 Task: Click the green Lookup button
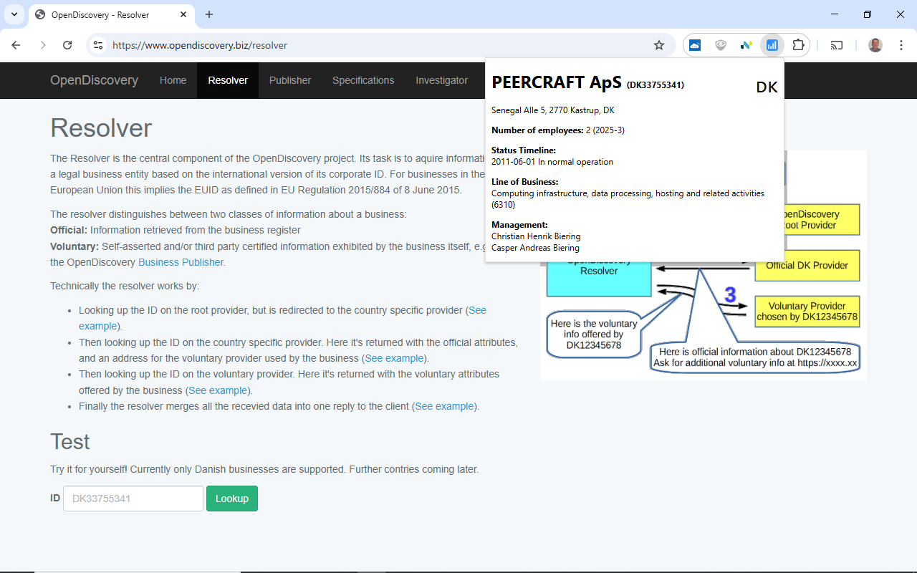(x=232, y=499)
